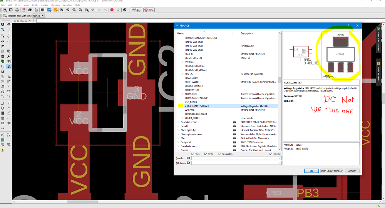
Task: Select the Rotate tool
Action: click(x=9, y=41)
